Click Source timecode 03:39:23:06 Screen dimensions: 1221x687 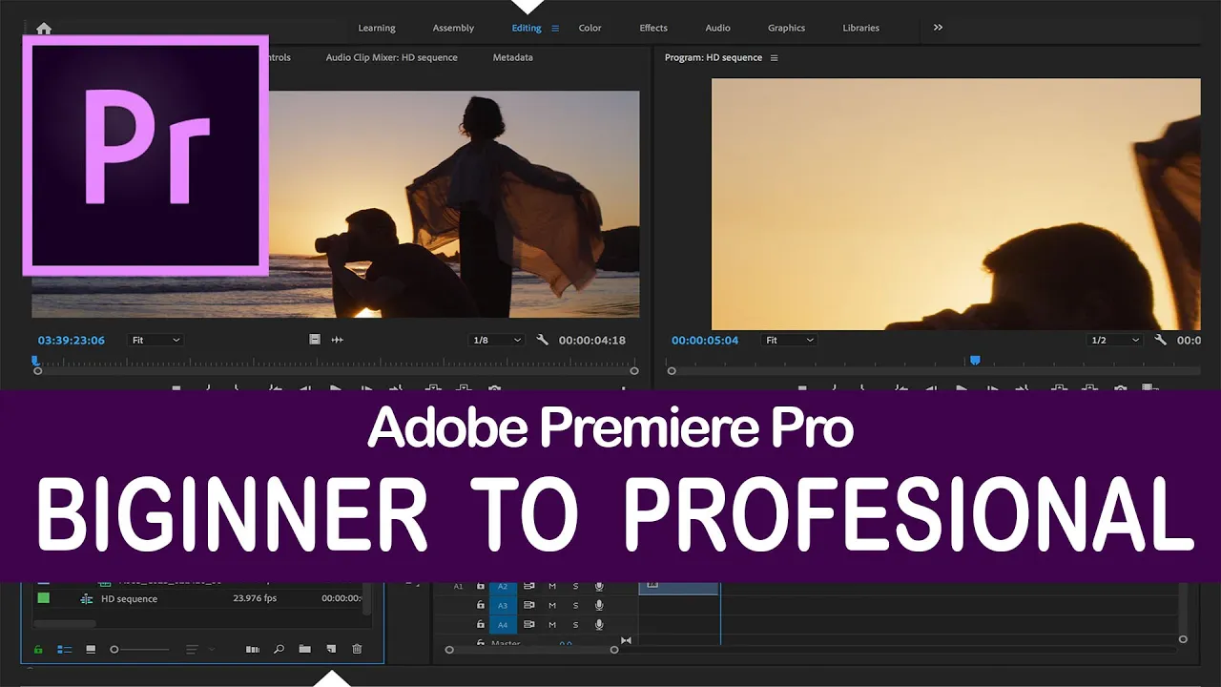(72, 341)
